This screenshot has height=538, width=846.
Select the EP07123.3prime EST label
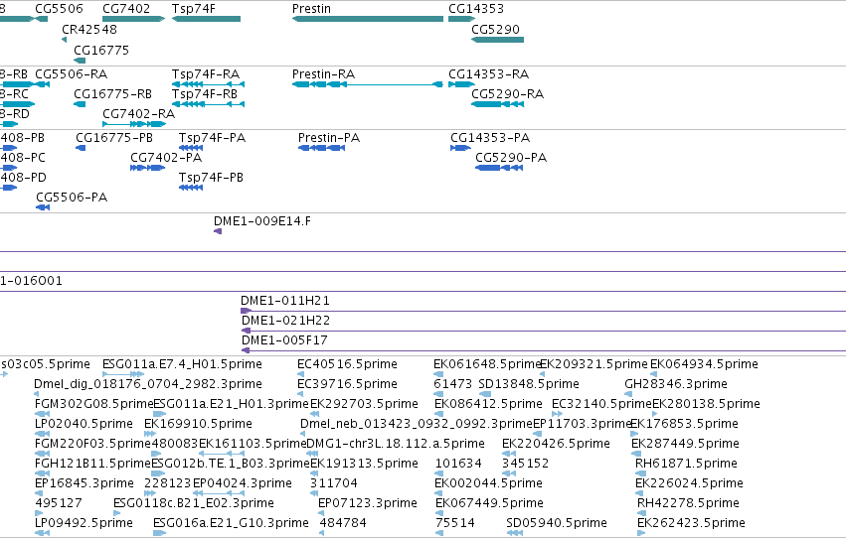tap(368, 503)
